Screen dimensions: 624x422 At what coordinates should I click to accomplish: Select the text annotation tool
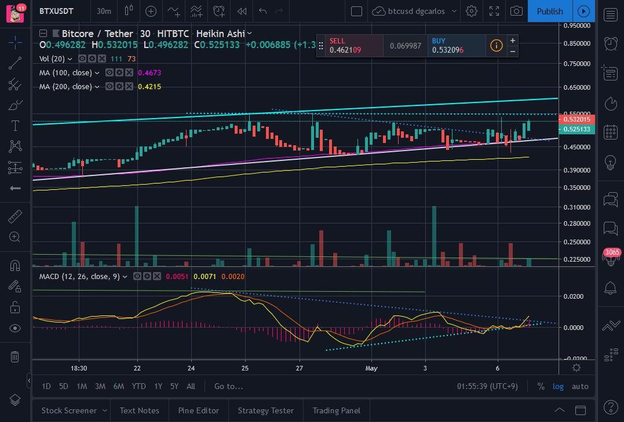point(16,126)
